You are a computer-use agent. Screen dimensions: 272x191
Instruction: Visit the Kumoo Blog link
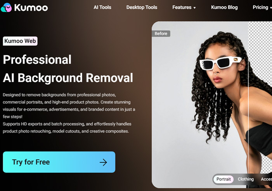click(x=224, y=7)
